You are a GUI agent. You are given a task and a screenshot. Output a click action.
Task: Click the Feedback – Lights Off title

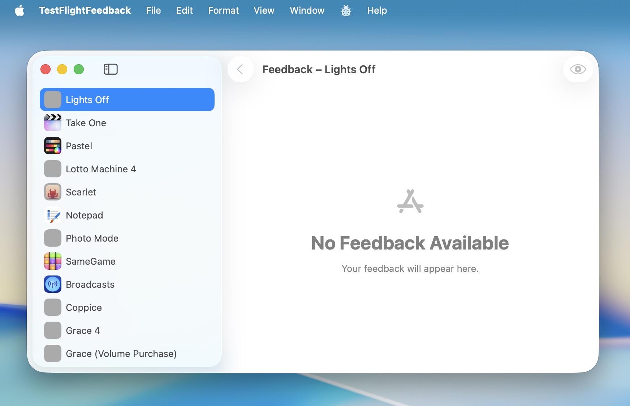319,69
